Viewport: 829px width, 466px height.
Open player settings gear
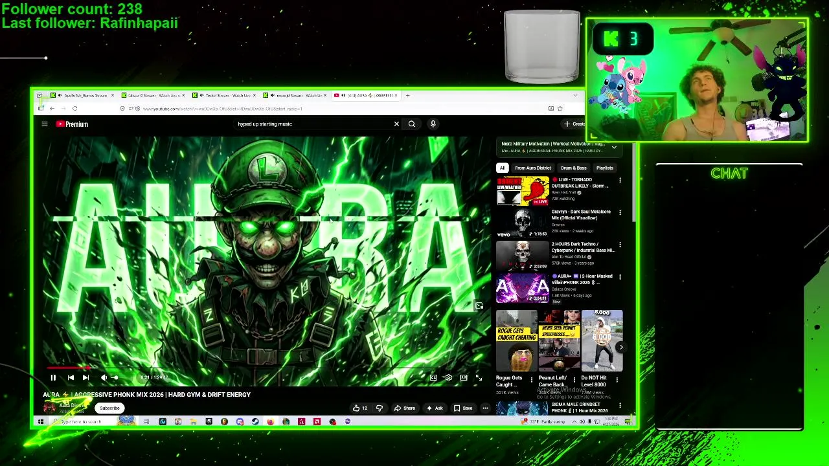pos(448,378)
